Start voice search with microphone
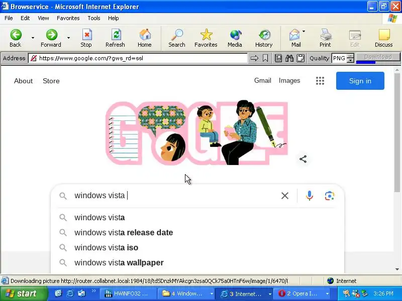This screenshot has width=402, height=301. 310,196
